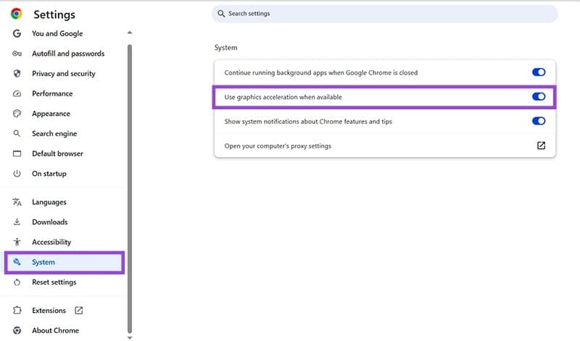The image size is (580, 341).
Task: Click the power icon beside On startup
Action: (x=17, y=174)
